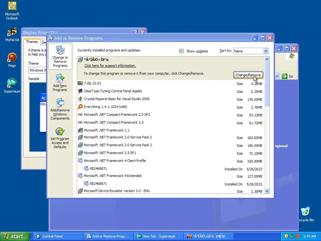Click the .NET Framework 3.0 Service Pack 2 icon

pos(80,145)
